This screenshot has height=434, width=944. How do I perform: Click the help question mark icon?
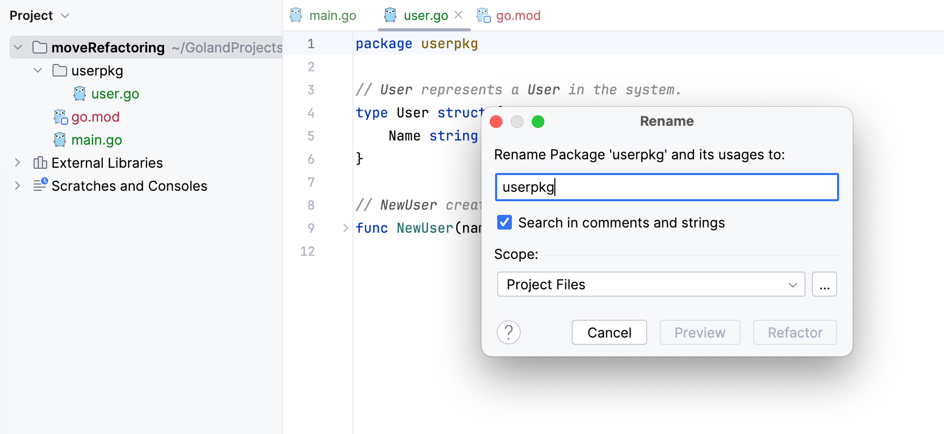[508, 332]
